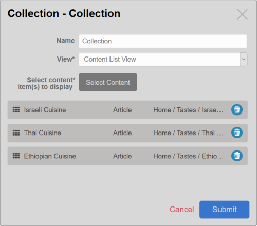Open the View dropdown arrow
The width and height of the screenshot is (257, 226).
244,59
